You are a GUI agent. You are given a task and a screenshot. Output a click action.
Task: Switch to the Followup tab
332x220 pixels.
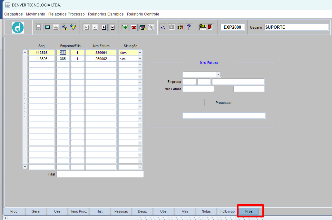pyautogui.click(x=227, y=211)
